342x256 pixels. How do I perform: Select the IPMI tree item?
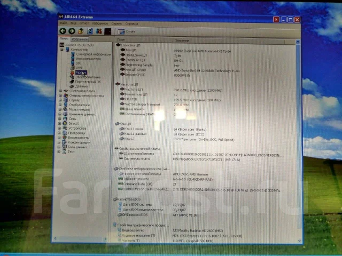point(79,68)
